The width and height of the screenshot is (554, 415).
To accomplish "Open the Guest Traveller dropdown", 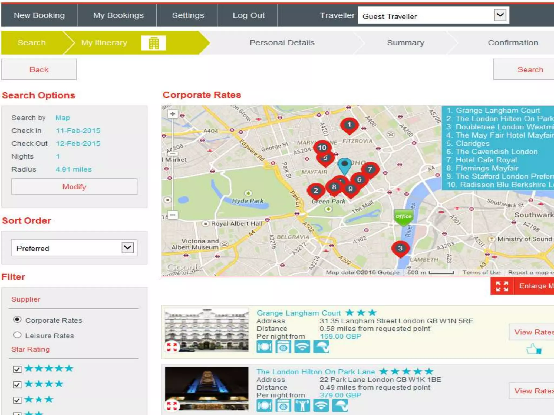I will (x=434, y=15).
